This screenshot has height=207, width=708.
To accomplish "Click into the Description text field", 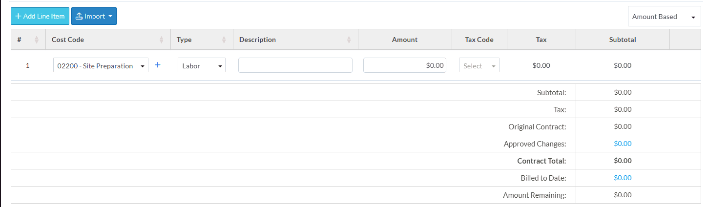I will pyautogui.click(x=295, y=65).
